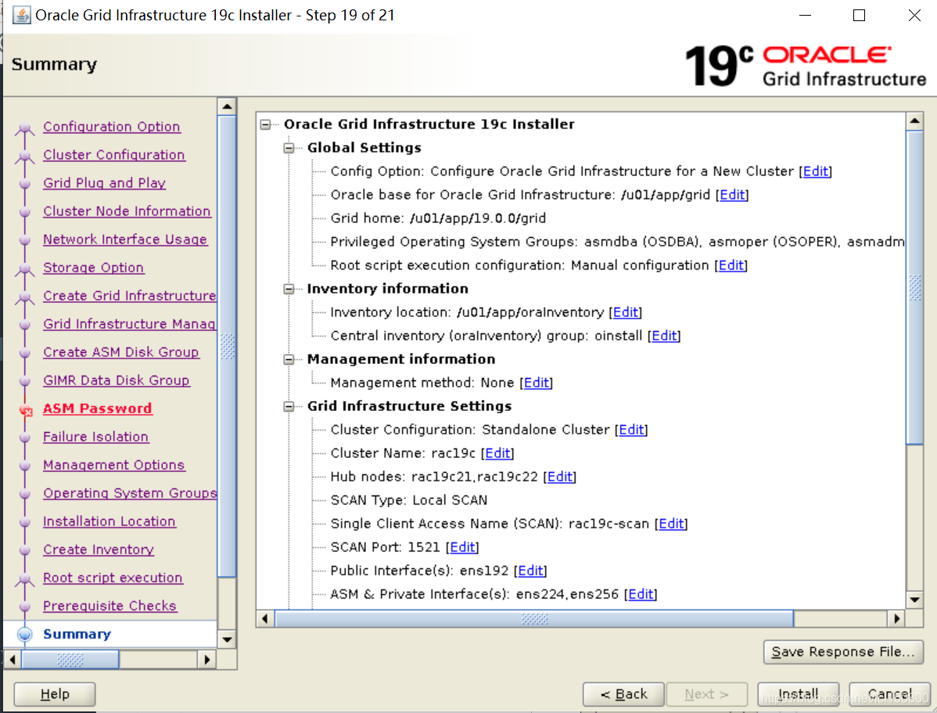This screenshot has height=713, width=937.
Task: Go to Root script execution step
Action: [113, 578]
